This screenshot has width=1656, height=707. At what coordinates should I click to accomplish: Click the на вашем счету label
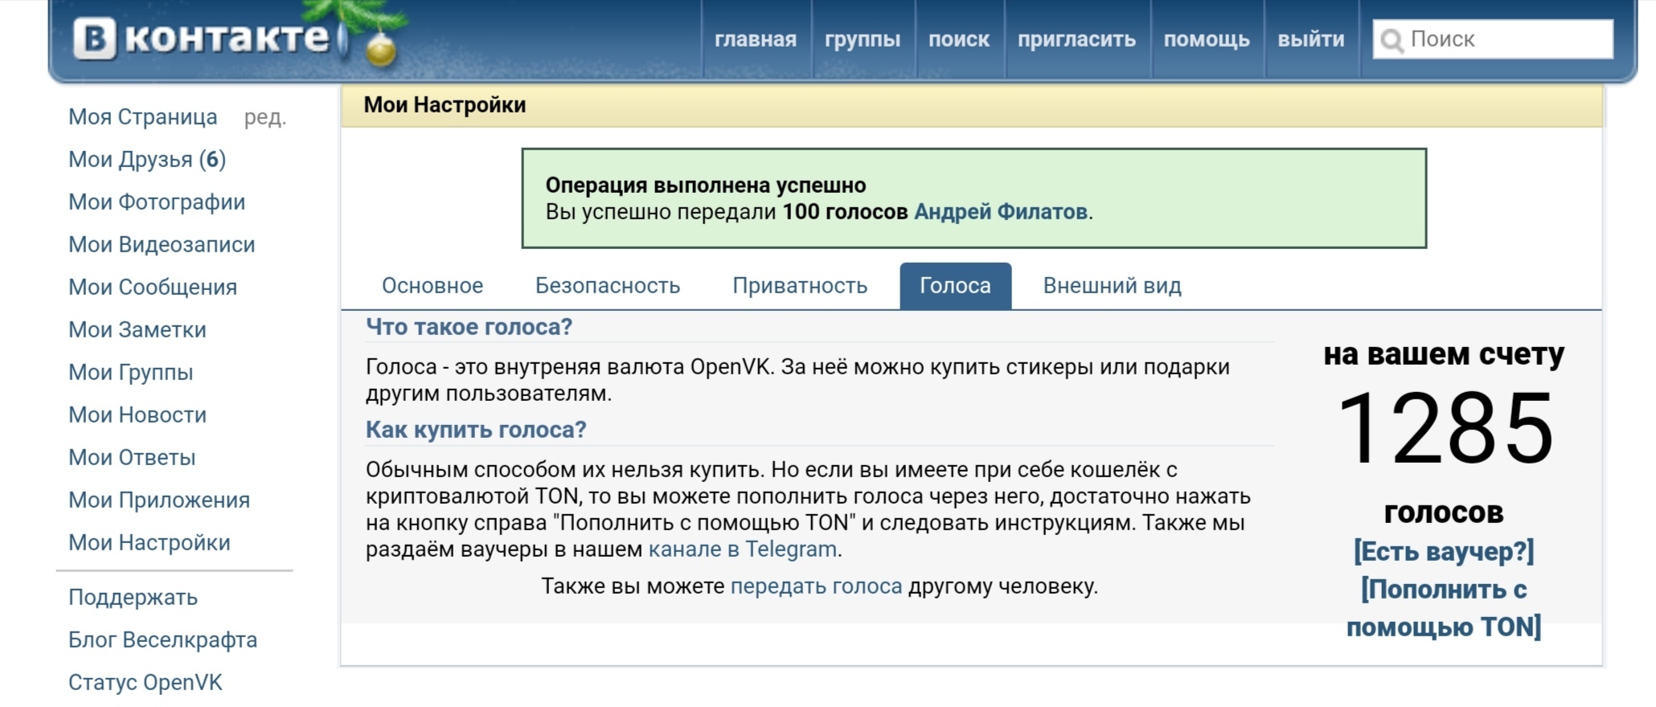point(1444,353)
